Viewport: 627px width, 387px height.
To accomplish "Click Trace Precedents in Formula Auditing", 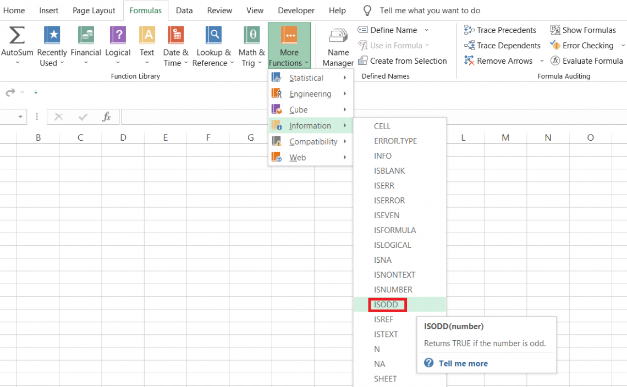I will [501, 30].
